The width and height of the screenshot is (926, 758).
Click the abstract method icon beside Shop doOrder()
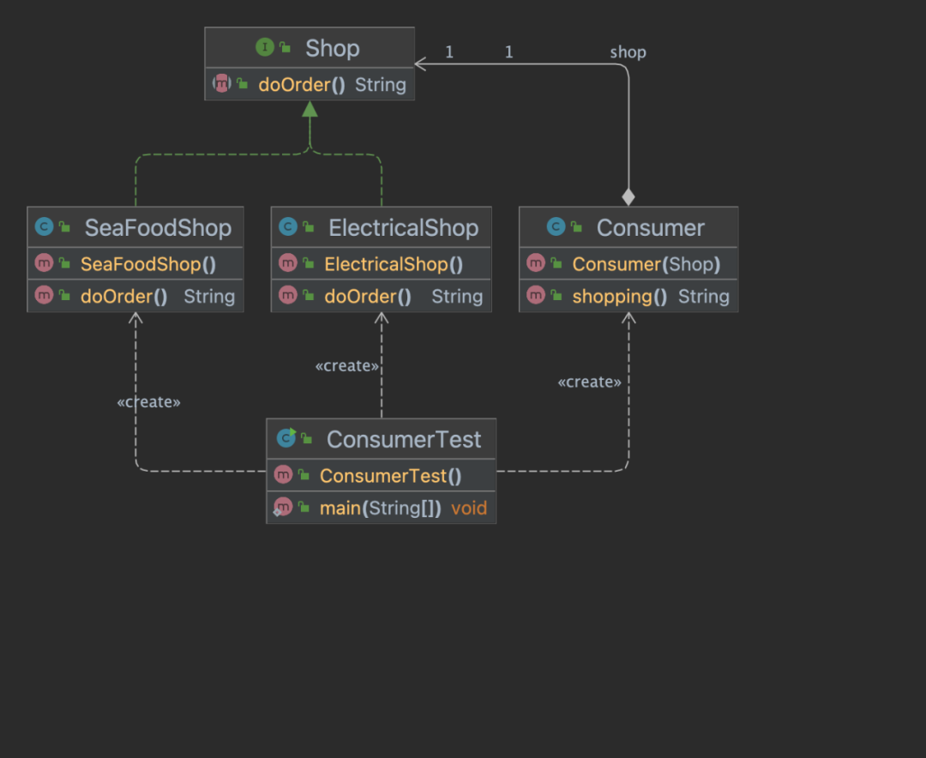click(222, 83)
